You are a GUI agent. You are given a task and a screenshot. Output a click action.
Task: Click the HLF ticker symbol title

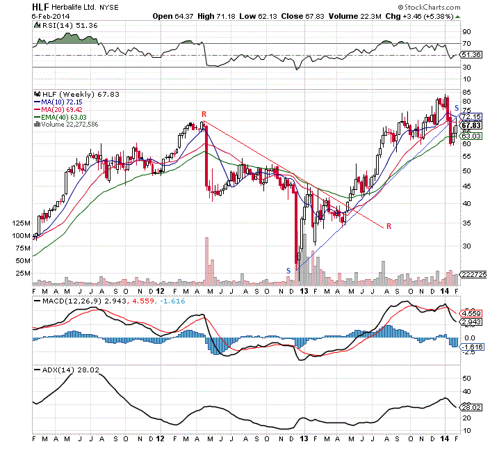[40, 6]
